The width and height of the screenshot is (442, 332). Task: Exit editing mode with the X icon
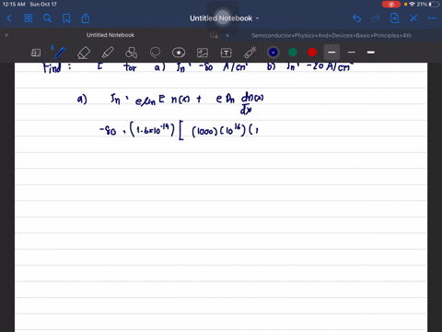(x=413, y=18)
